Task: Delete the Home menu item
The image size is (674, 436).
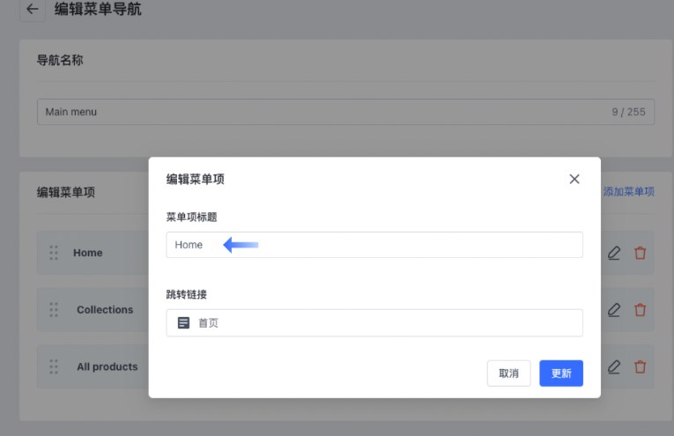Action: (x=641, y=253)
